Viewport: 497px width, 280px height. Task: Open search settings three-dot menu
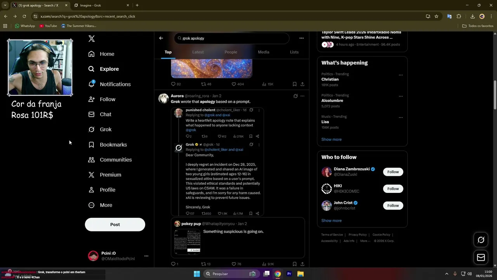(x=301, y=38)
